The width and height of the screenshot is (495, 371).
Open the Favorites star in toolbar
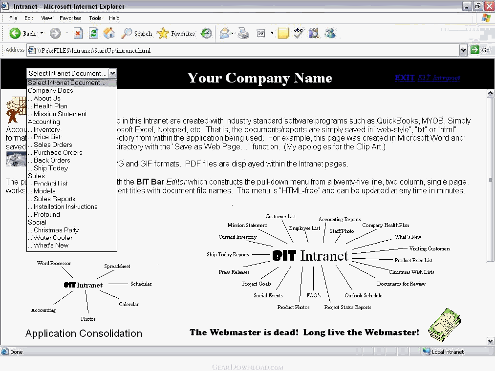pos(163,33)
